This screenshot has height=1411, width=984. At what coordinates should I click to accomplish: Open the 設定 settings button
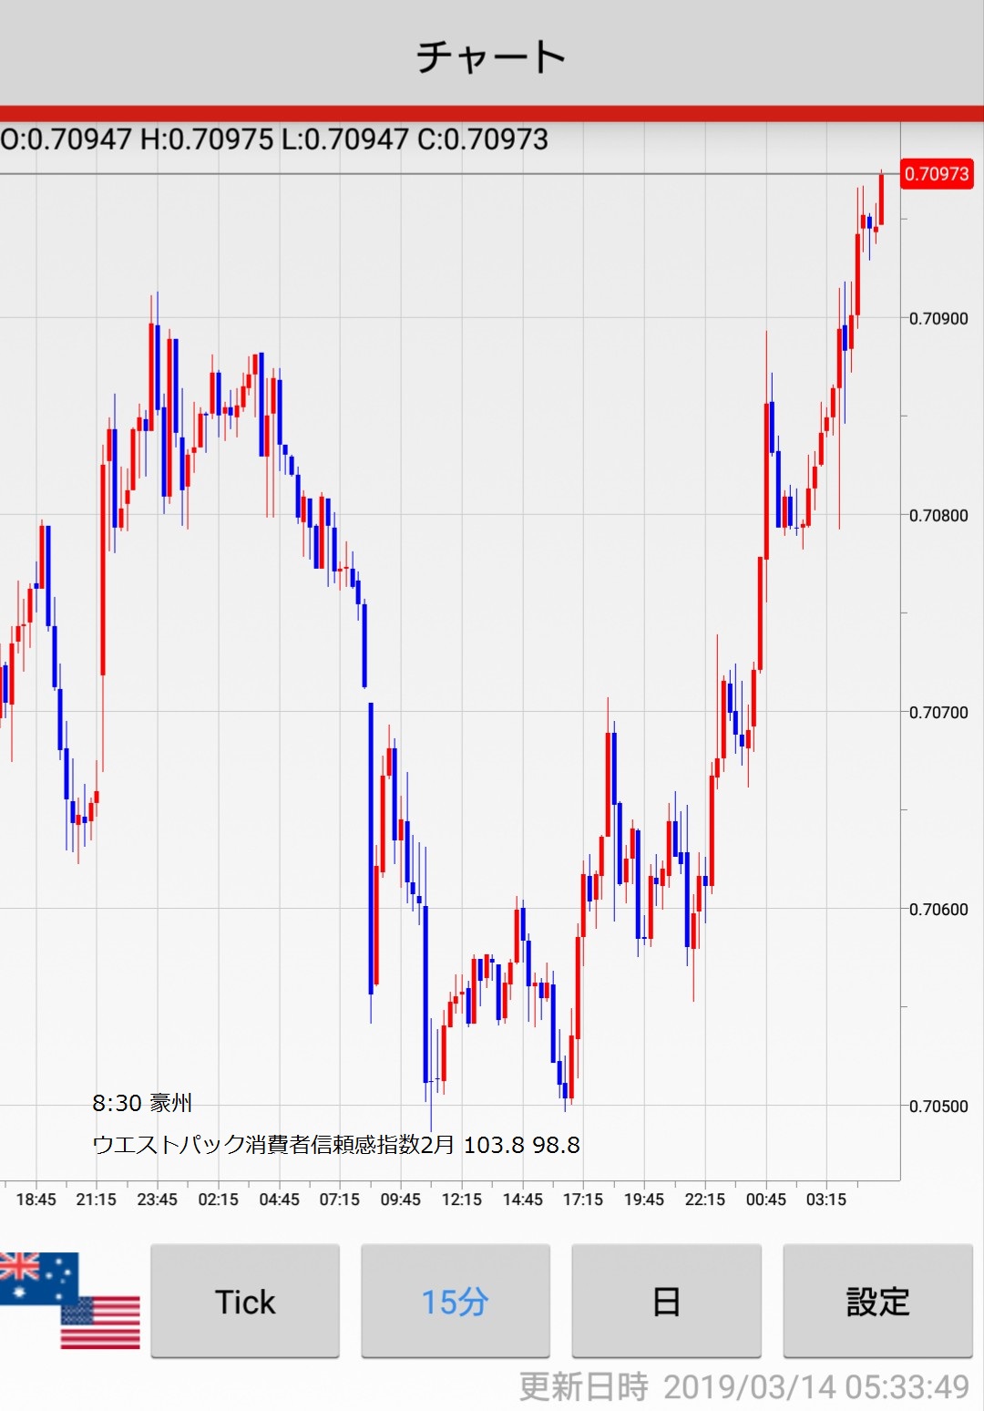click(x=877, y=1302)
